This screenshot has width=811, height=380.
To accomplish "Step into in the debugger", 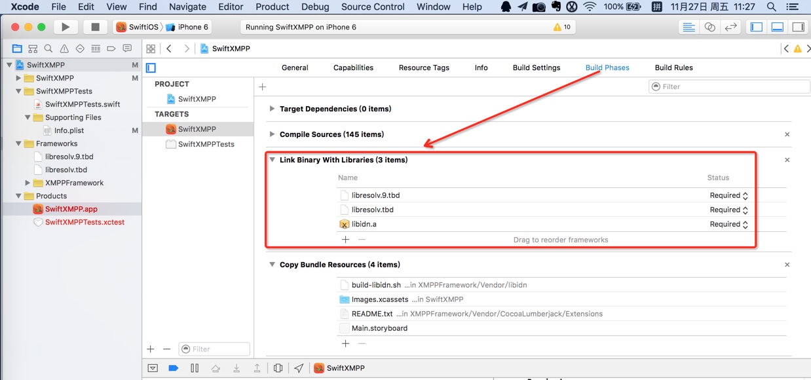I will coord(236,368).
